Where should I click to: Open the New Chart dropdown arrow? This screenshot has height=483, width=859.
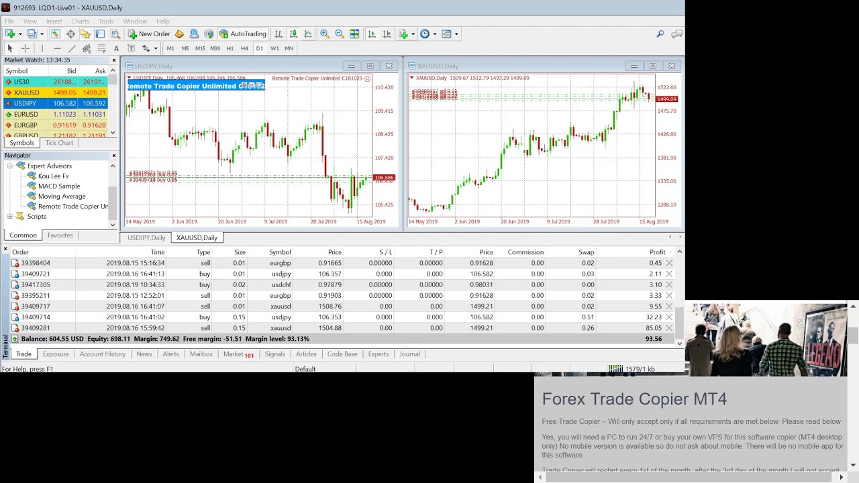[x=19, y=34]
